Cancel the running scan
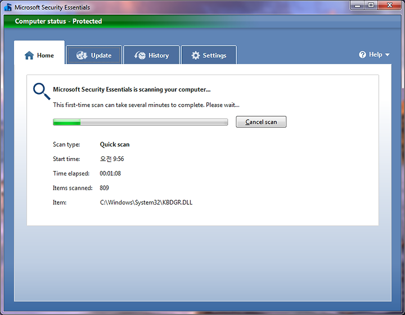This screenshot has height=315, width=405. click(261, 122)
